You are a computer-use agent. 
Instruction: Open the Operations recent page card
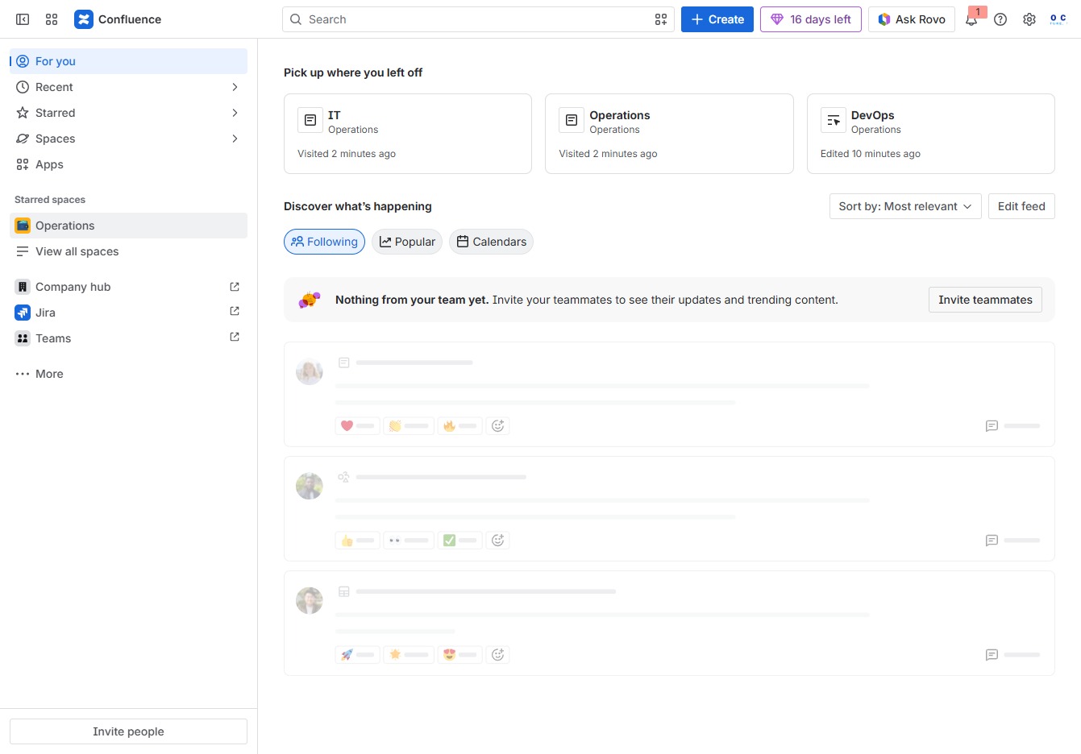(x=669, y=134)
